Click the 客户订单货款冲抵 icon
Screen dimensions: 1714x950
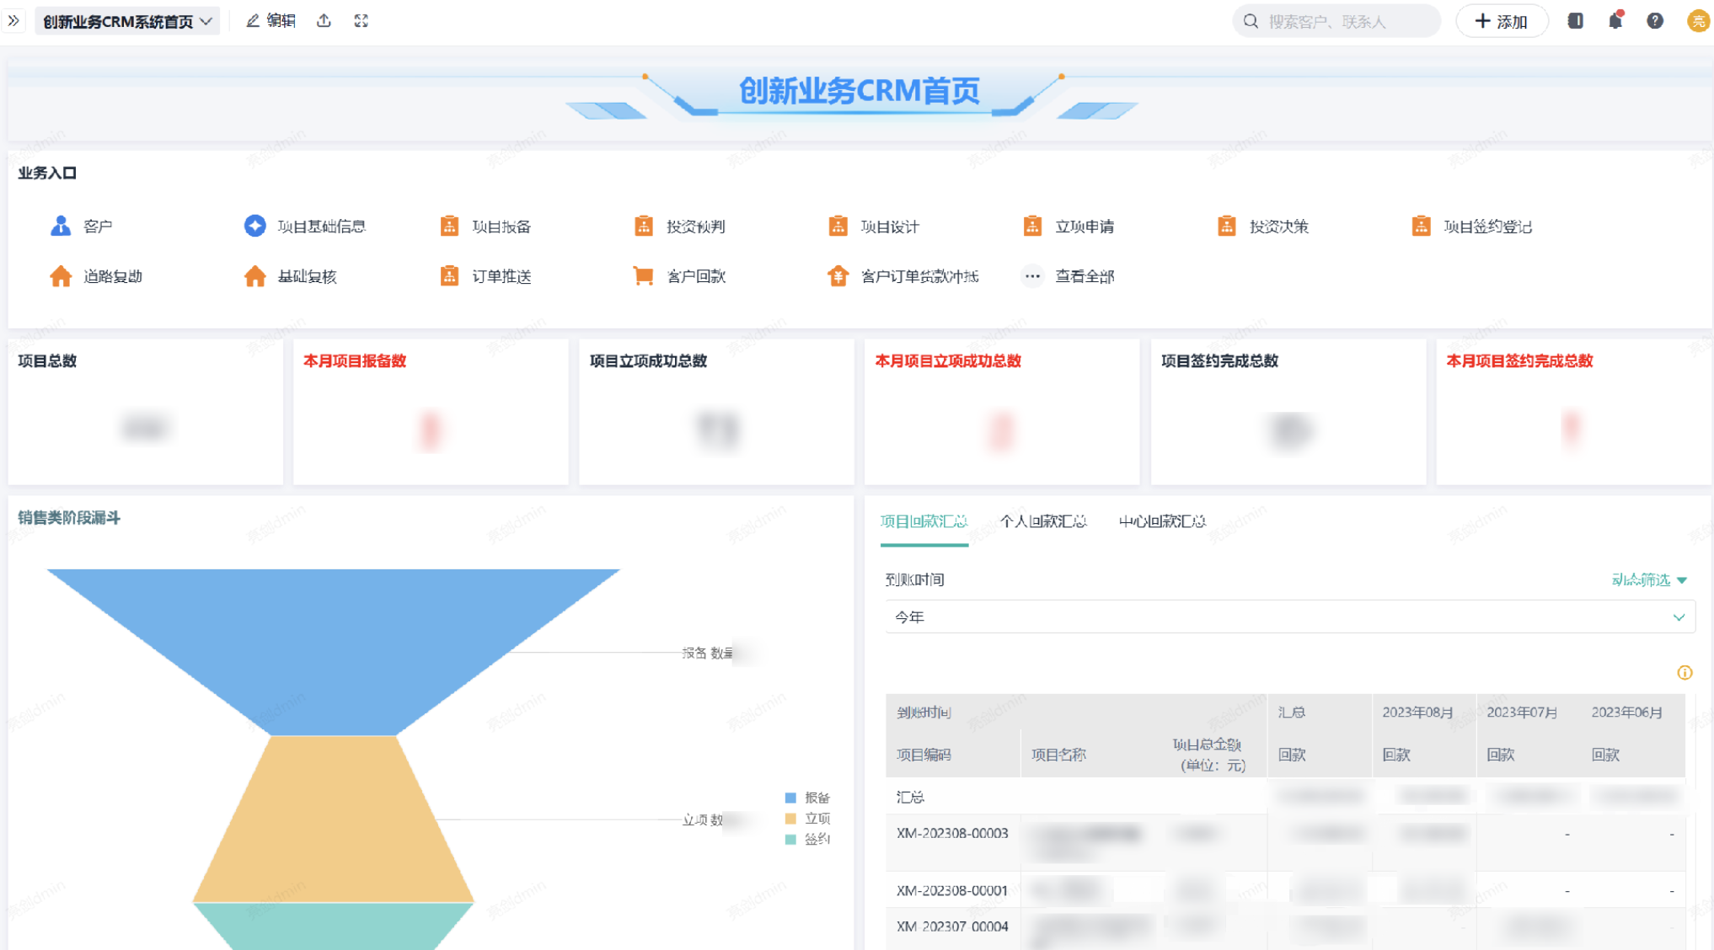tap(837, 276)
